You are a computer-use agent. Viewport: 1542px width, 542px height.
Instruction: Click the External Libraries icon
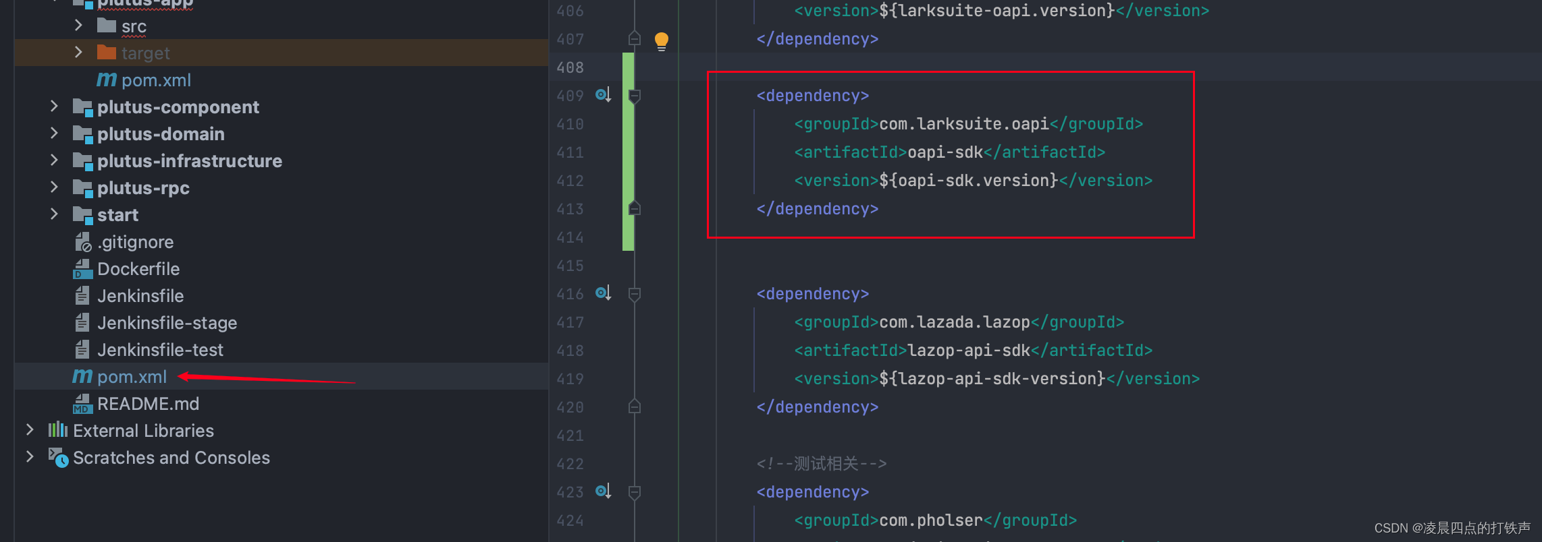[x=58, y=430]
